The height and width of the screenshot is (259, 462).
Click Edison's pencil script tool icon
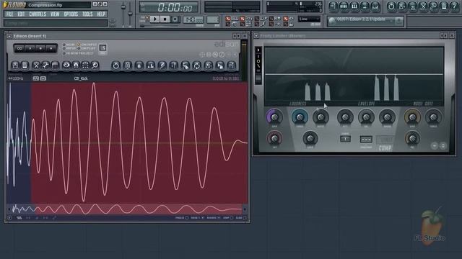162,65
